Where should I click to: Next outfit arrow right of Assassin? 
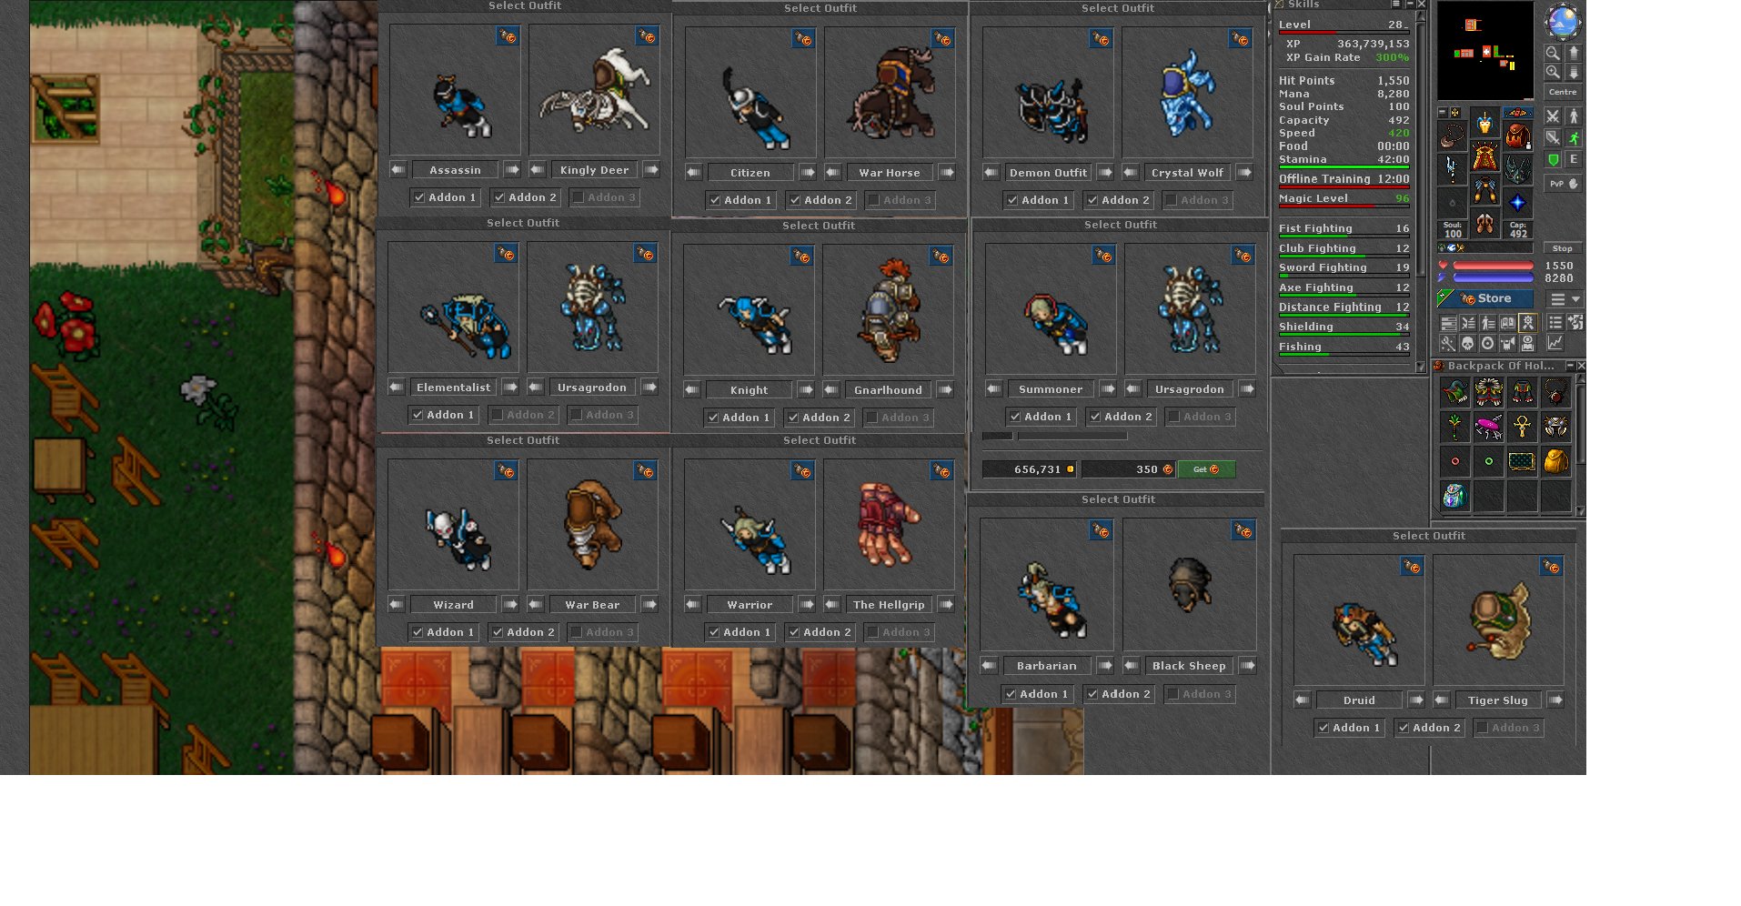click(512, 170)
